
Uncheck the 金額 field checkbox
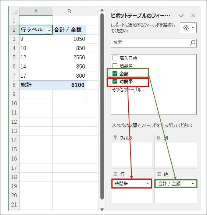pyautogui.click(x=115, y=74)
